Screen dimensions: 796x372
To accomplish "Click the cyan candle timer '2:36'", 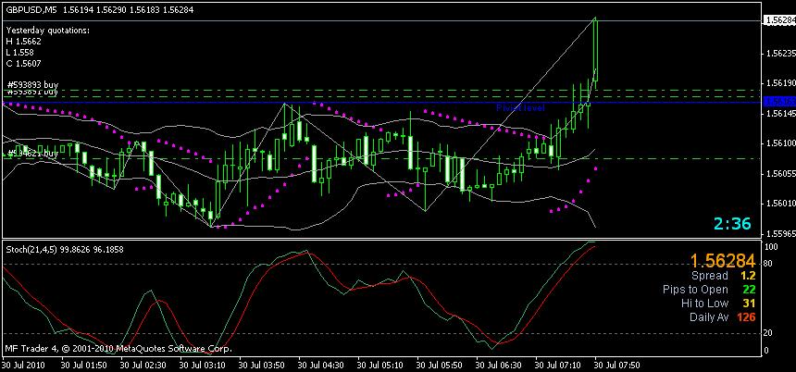I will pyautogui.click(x=732, y=223).
